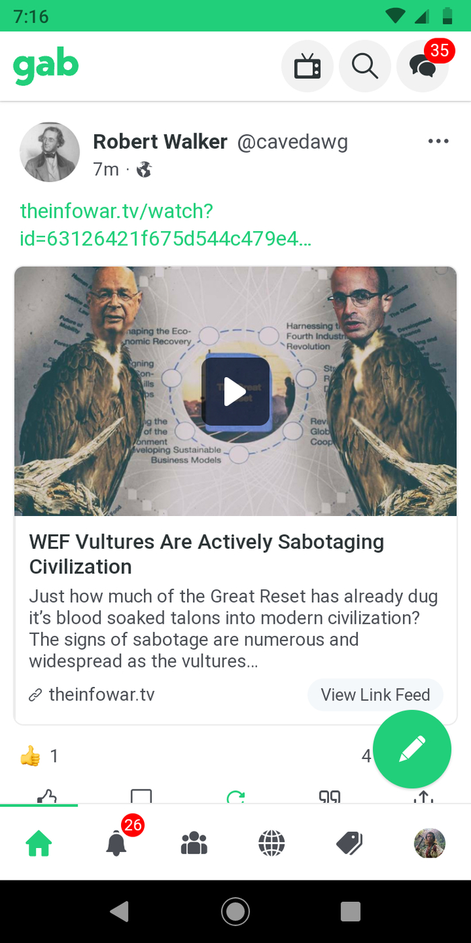Play the WEF Vultures video
471x943 pixels.
[x=235, y=391]
